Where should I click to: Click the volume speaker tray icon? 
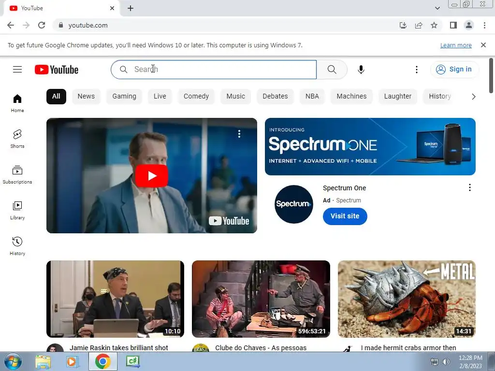coord(446,362)
